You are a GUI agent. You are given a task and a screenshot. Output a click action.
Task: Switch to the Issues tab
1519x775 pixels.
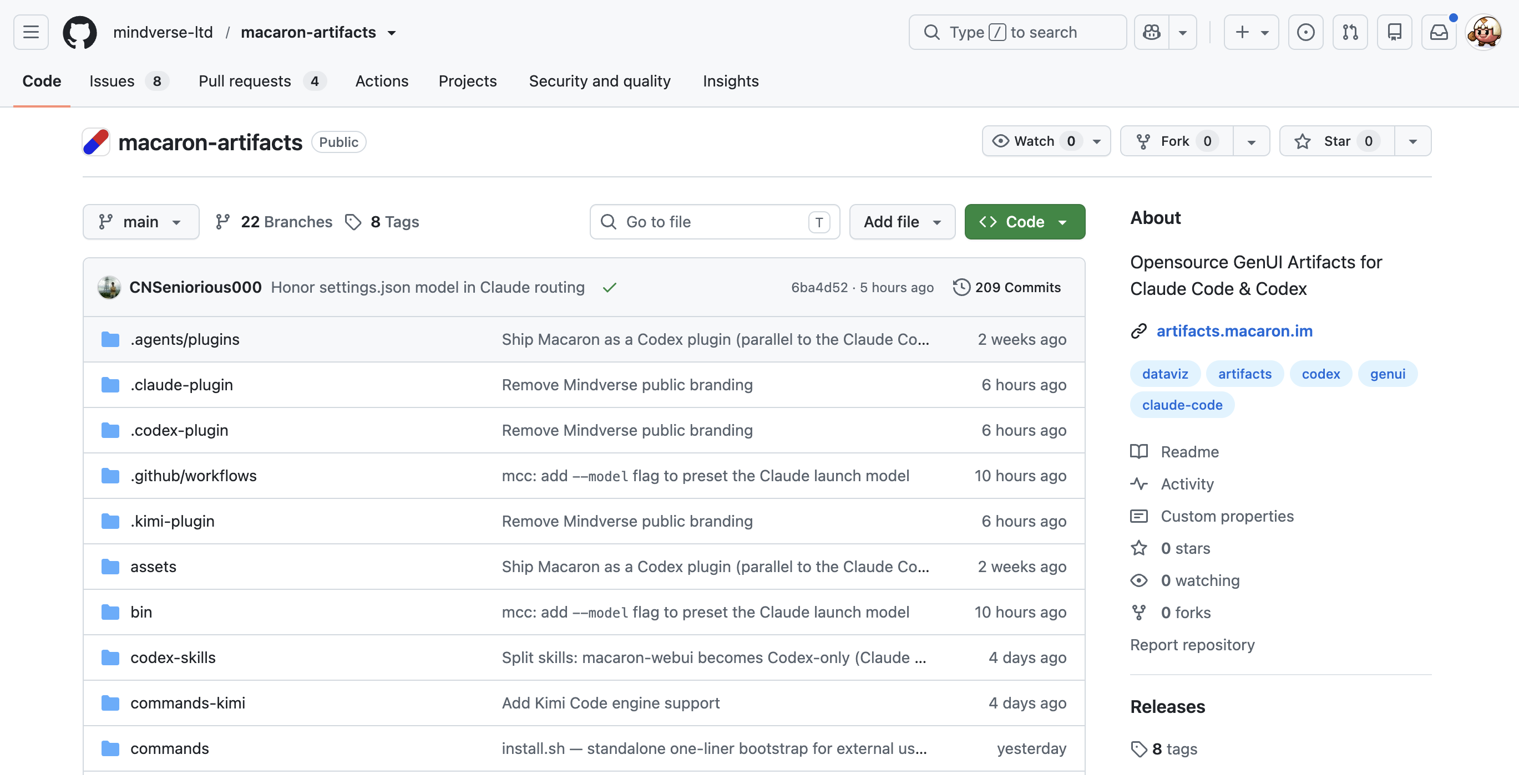129,81
